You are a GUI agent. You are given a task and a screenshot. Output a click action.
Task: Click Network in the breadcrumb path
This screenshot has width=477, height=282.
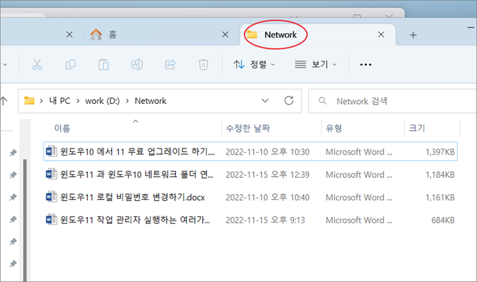151,101
